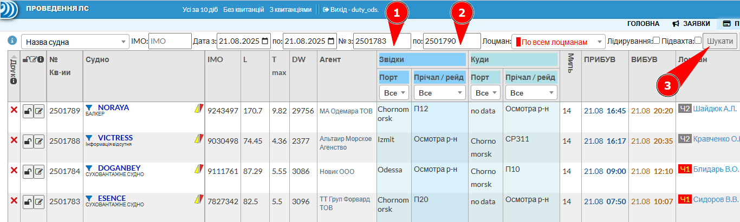Open agent 'ТТ Груп Форвард ТОВ' link
Viewport: 740px width, 222px height.
345,203
